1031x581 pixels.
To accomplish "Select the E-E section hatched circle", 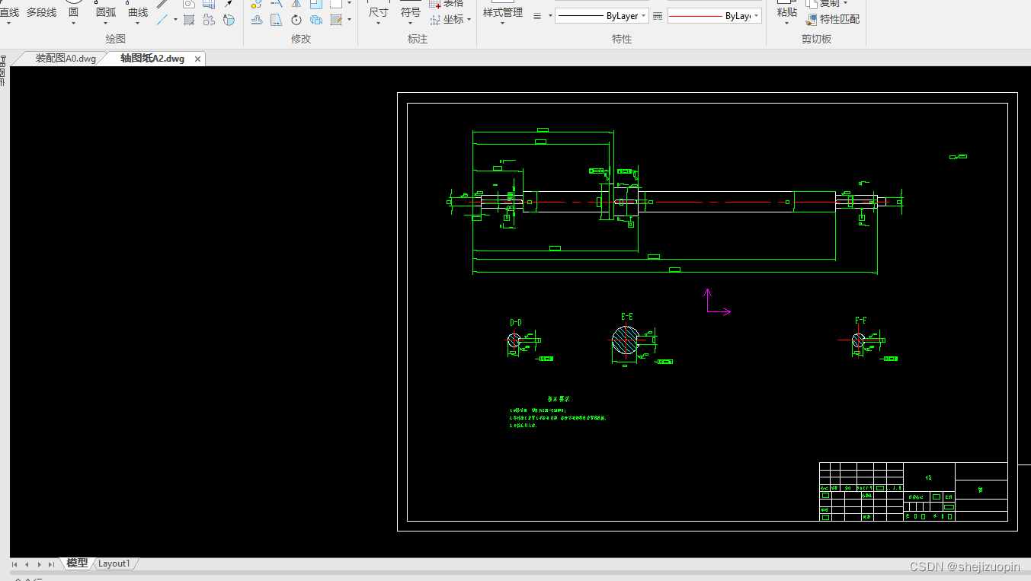I will pyautogui.click(x=626, y=340).
